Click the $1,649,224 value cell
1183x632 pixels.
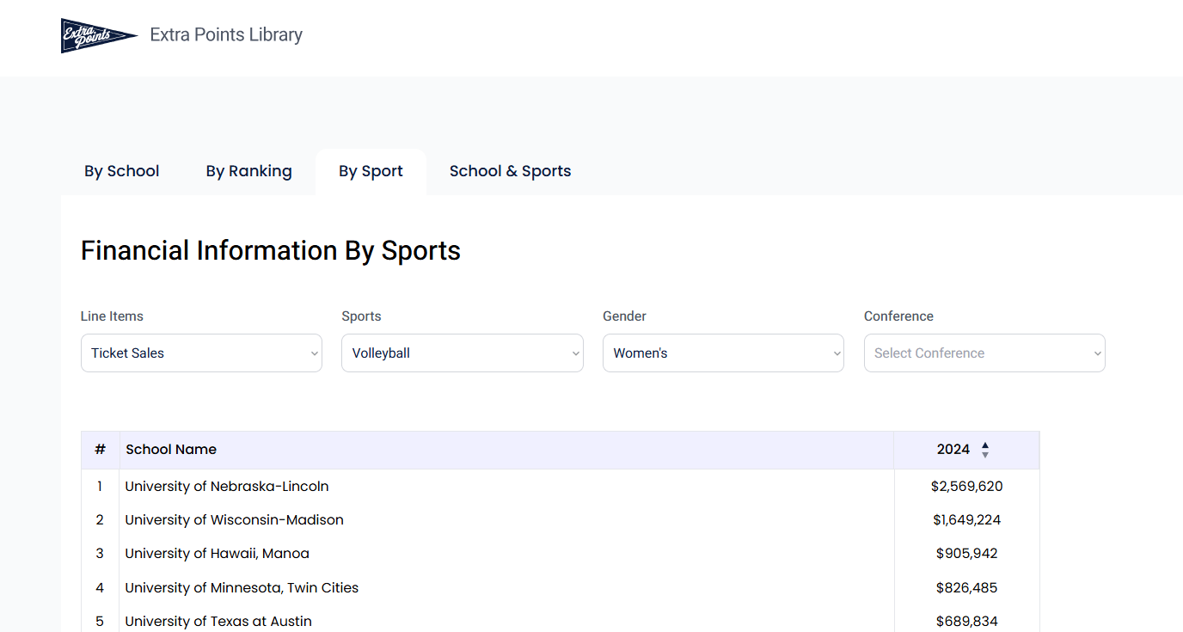966,519
